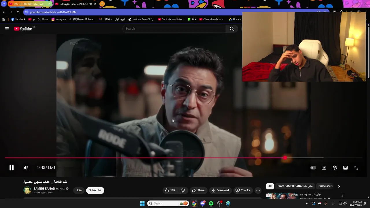Open the SAMEH SANAD channel avatar
This screenshot has height=208, width=370.
pyautogui.click(x=27, y=190)
